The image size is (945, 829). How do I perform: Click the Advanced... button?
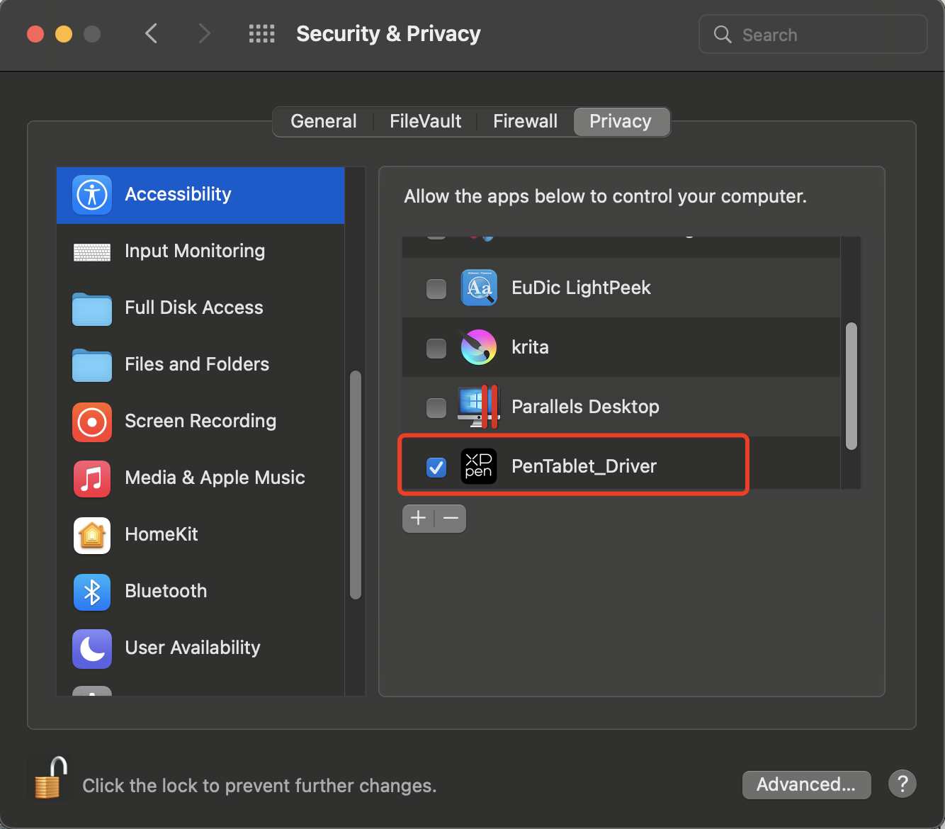point(806,784)
